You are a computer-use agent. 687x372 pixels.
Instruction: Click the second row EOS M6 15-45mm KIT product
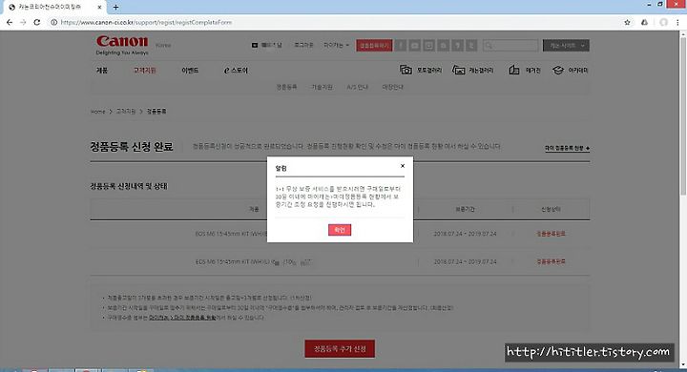[253, 262]
